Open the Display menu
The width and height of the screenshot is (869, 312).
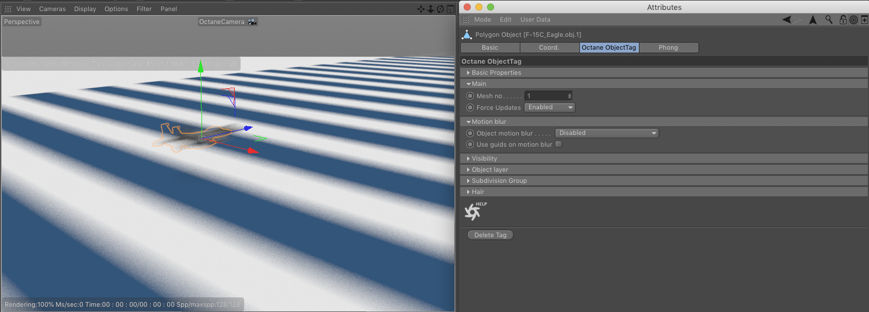(85, 9)
